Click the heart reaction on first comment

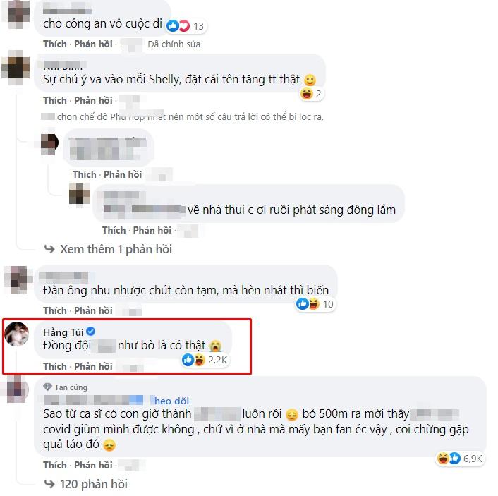[x=184, y=25]
